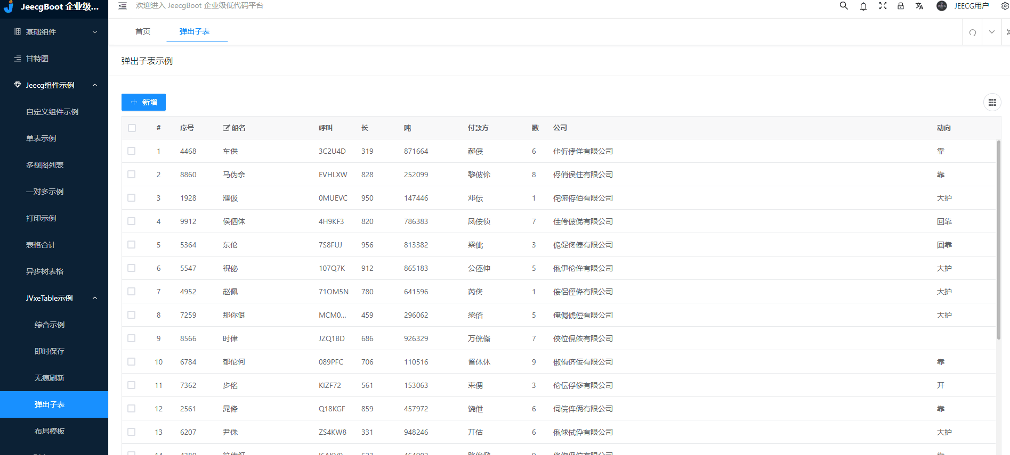
Task: Open the search magnifier icon
Action: 844,6
